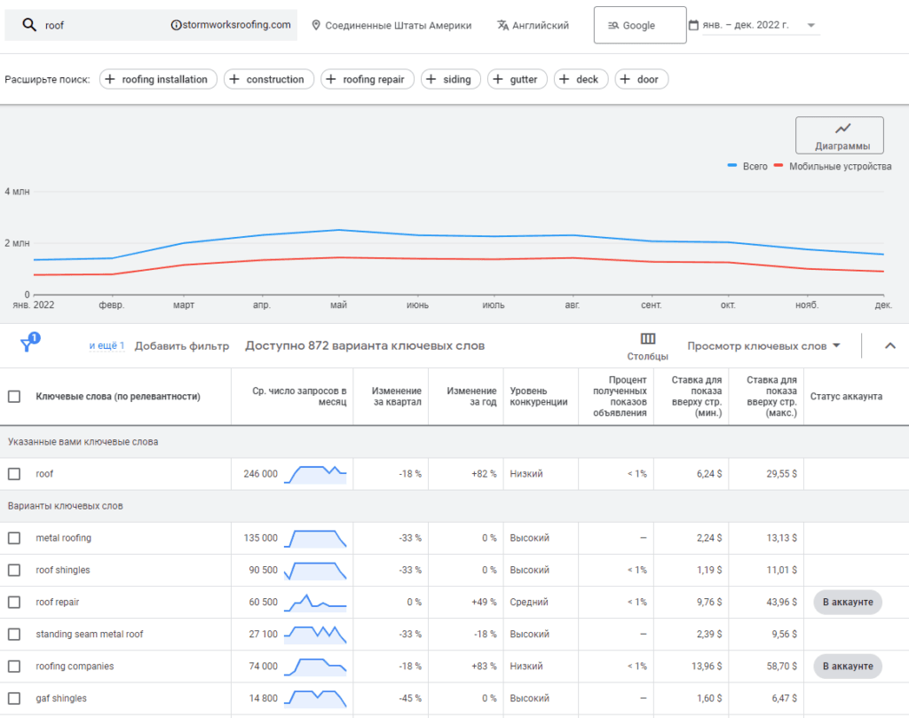Click trend sparkline for roofing companies

pos(315,667)
